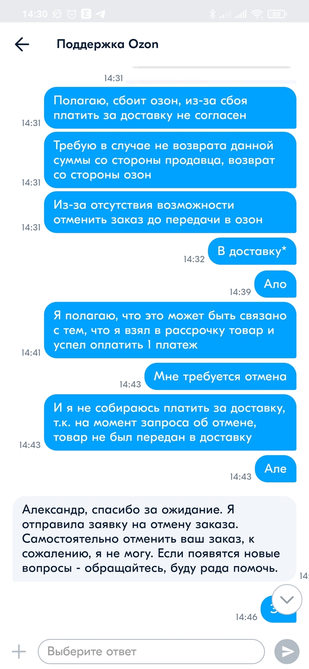309x669 pixels.
Task: Select the 'В доставку*' message bubble
Action: pos(252,251)
